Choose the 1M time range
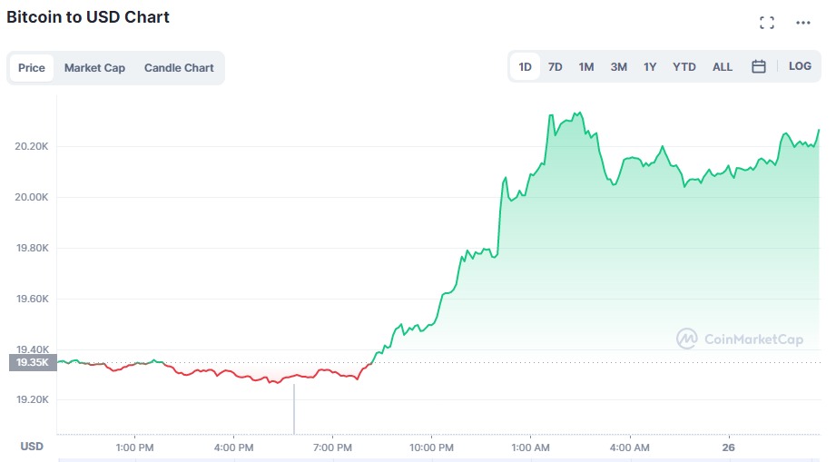 click(x=586, y=67)
